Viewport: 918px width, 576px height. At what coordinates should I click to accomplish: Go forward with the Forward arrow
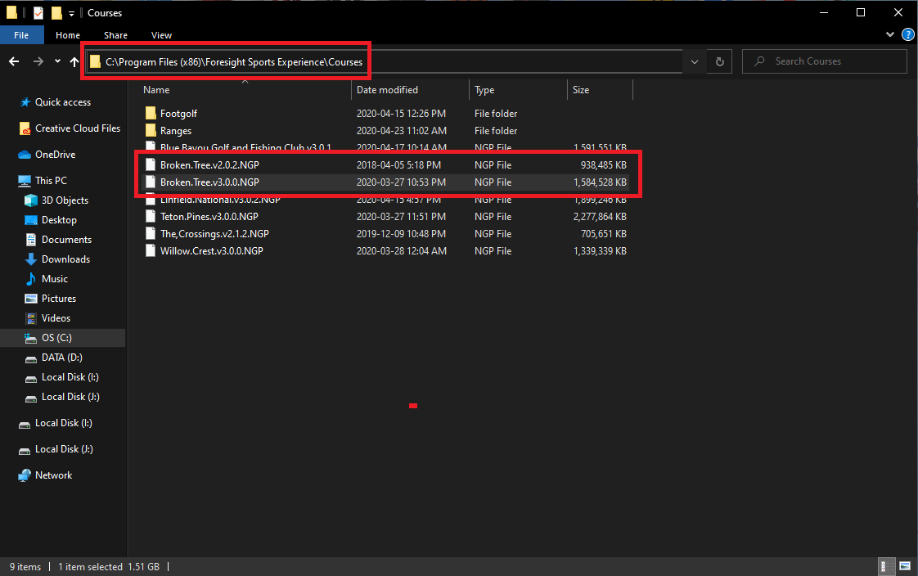click(x=38, y=61)
